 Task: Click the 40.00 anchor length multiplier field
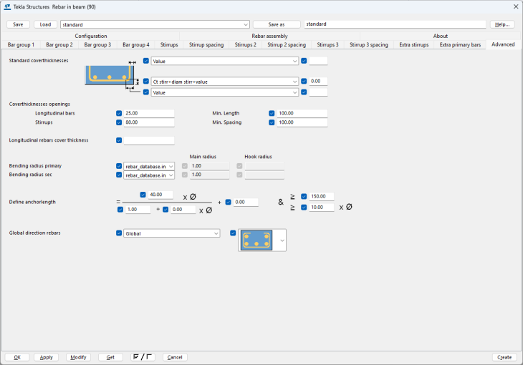coord(160,195)
